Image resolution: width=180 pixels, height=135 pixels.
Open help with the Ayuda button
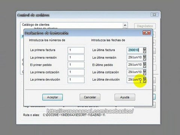tap(125, 97)
